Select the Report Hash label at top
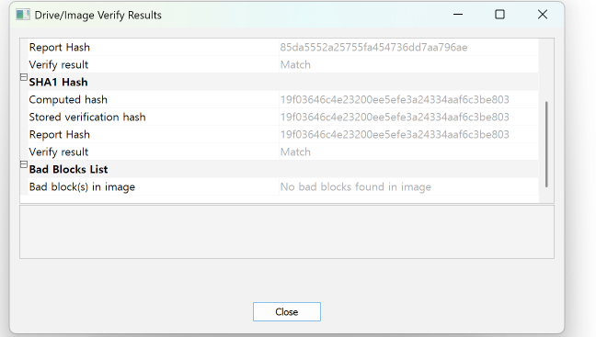This screenshot has height=337, width=596. tap(60, 47)
